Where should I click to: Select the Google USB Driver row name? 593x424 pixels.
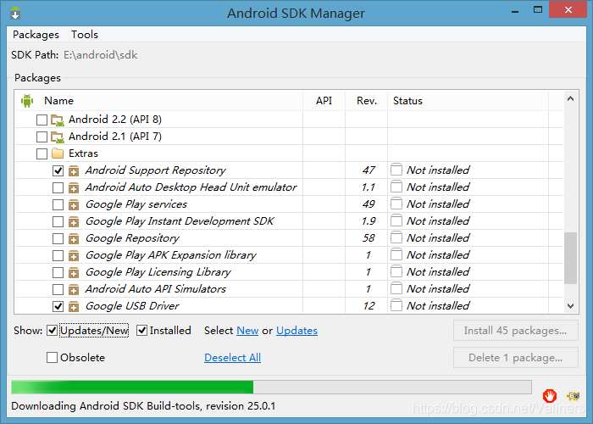click(132, 306)
